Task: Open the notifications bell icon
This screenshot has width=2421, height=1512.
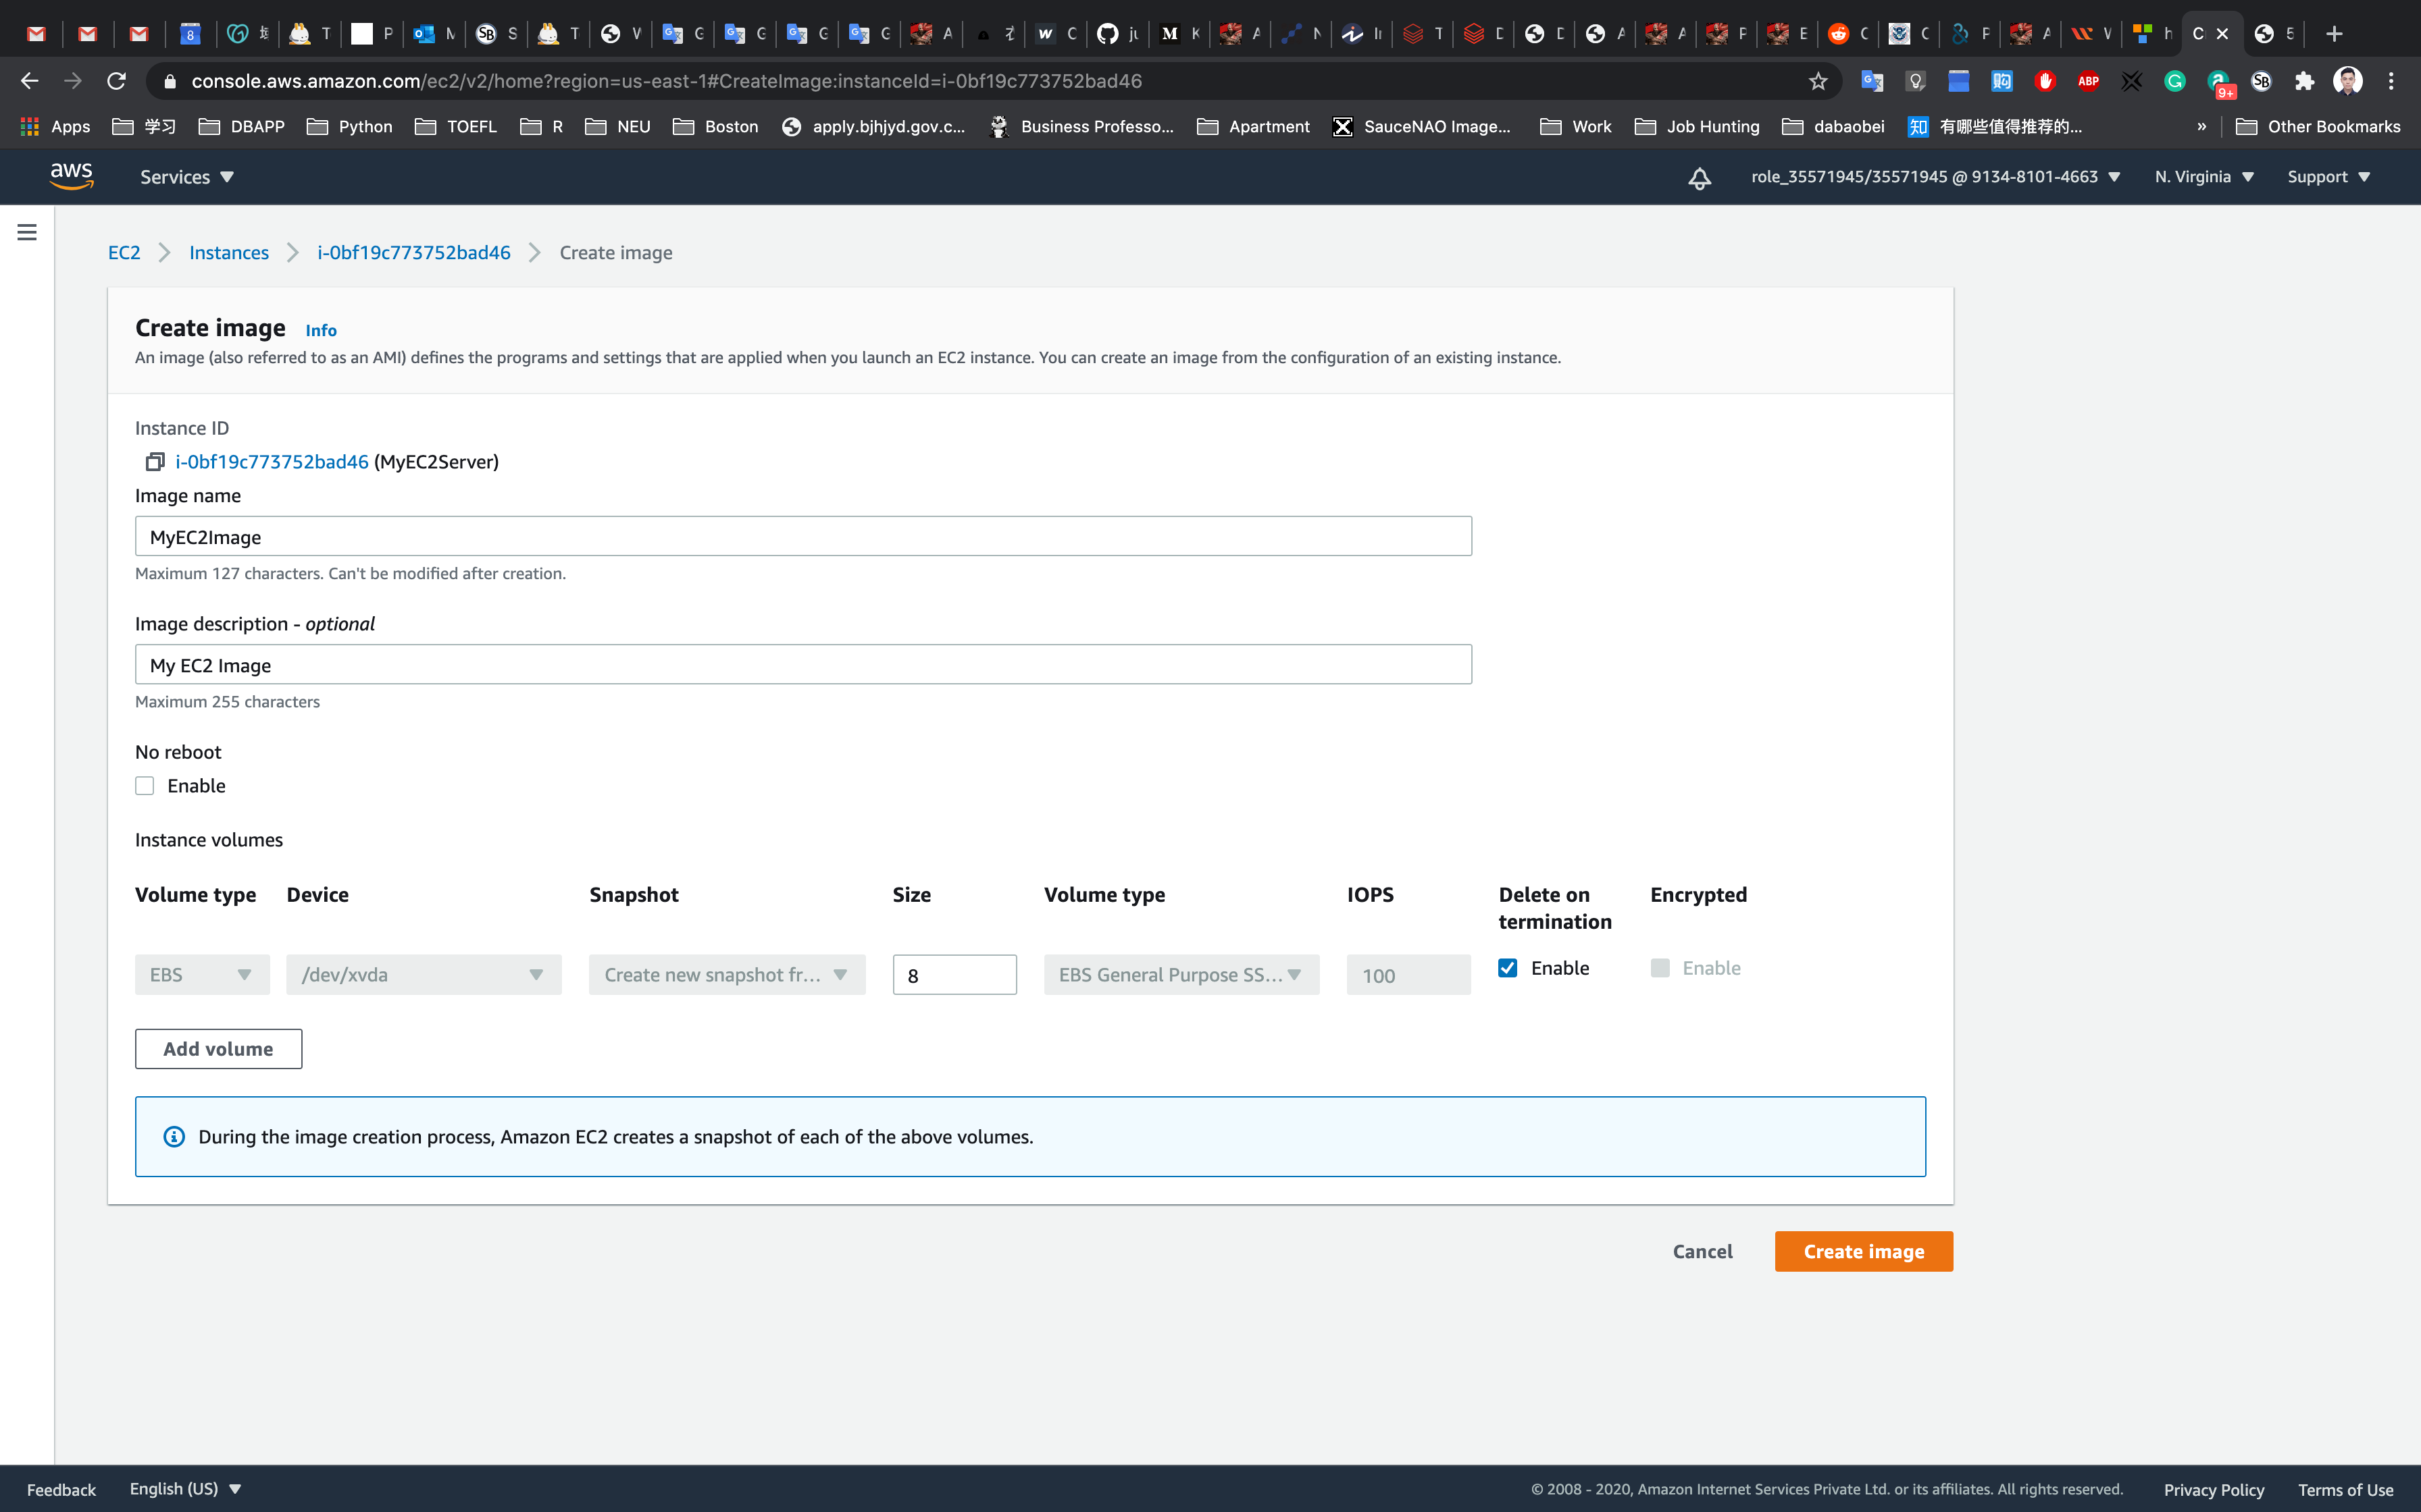Action: point(1699,178)
